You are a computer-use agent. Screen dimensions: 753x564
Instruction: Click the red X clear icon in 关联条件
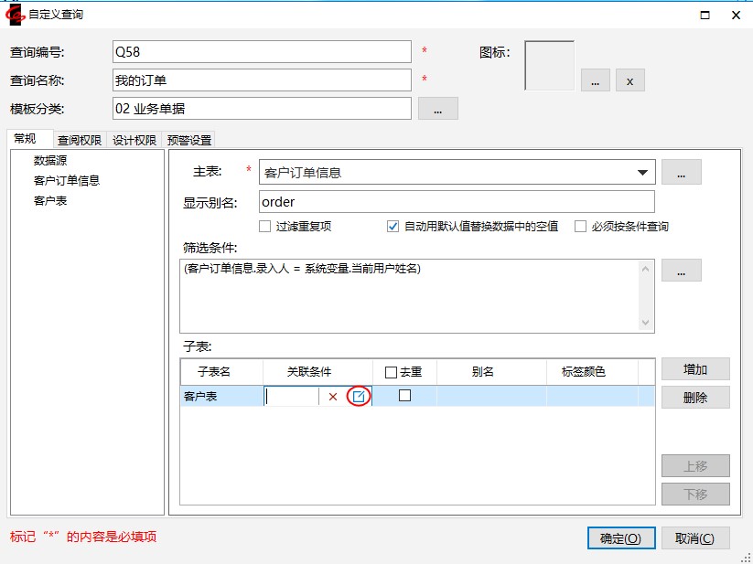tap(333, 397)
